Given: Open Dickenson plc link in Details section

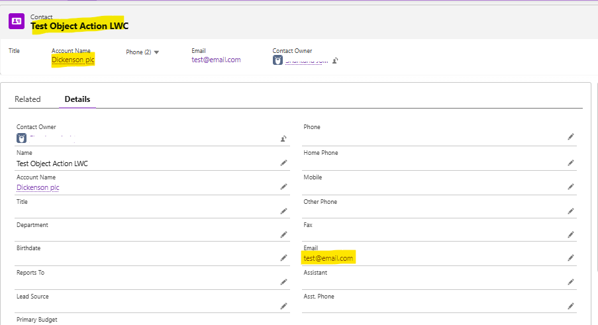Looking at the screenshot, I should (x=38, y=187).
